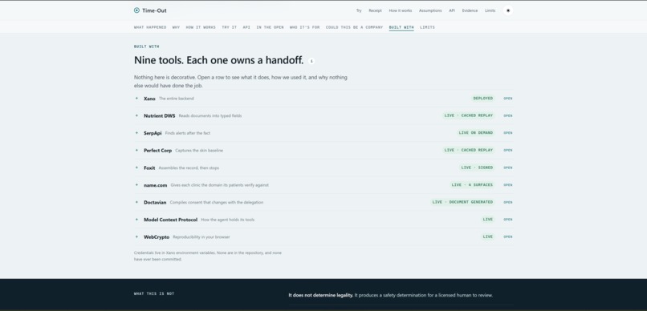Click the Model Context Protocol name

pyautogui.click(x=170, y=220)
